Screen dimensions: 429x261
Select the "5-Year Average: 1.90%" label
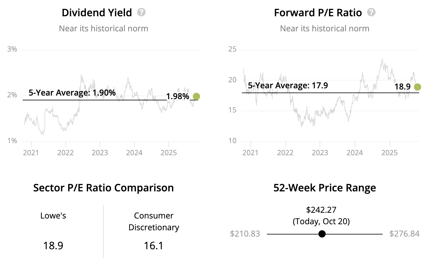[72, 93]
